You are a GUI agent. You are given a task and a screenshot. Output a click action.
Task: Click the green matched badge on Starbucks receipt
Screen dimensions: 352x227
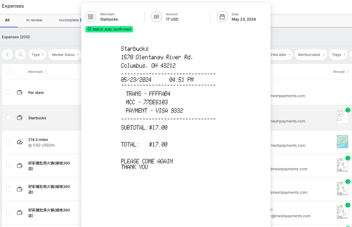(x=348, y=110)
